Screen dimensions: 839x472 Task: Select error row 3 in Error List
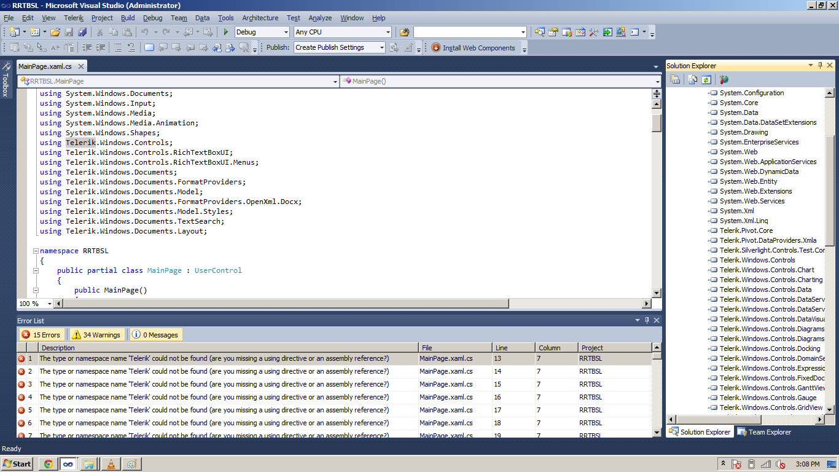[x=334, y=384]
